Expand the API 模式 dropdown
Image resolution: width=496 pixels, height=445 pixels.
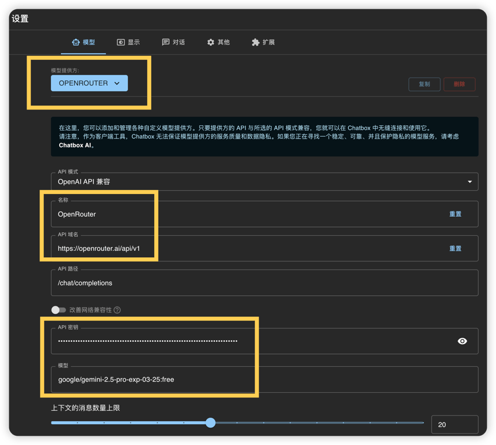coord(264,181)
